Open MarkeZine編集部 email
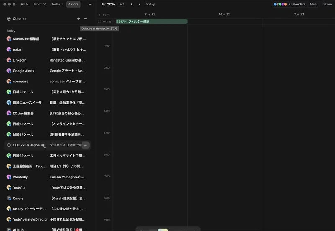Viewport: 335px width, 231px height. point(48,39)
